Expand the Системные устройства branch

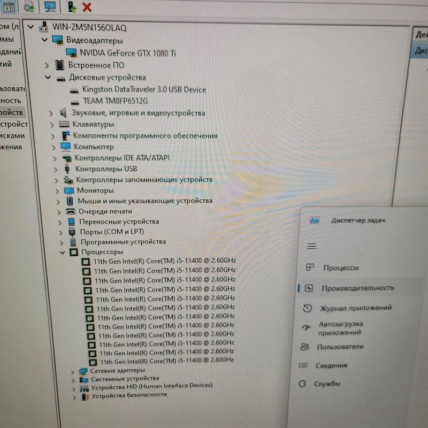73,380
